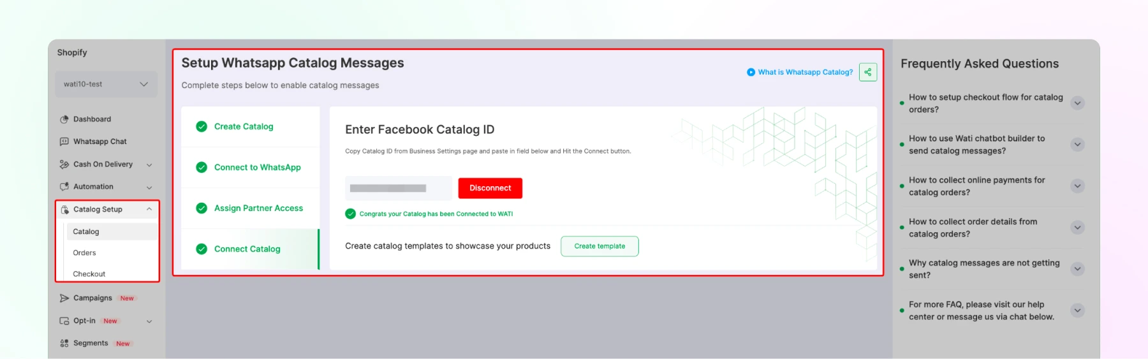Click the Setup Whatsapp Catalog Messages title
Screen dimensions: 1148x359
293,63
